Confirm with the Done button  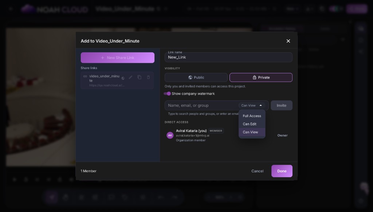pyautogui.click(x=282, y=171)
